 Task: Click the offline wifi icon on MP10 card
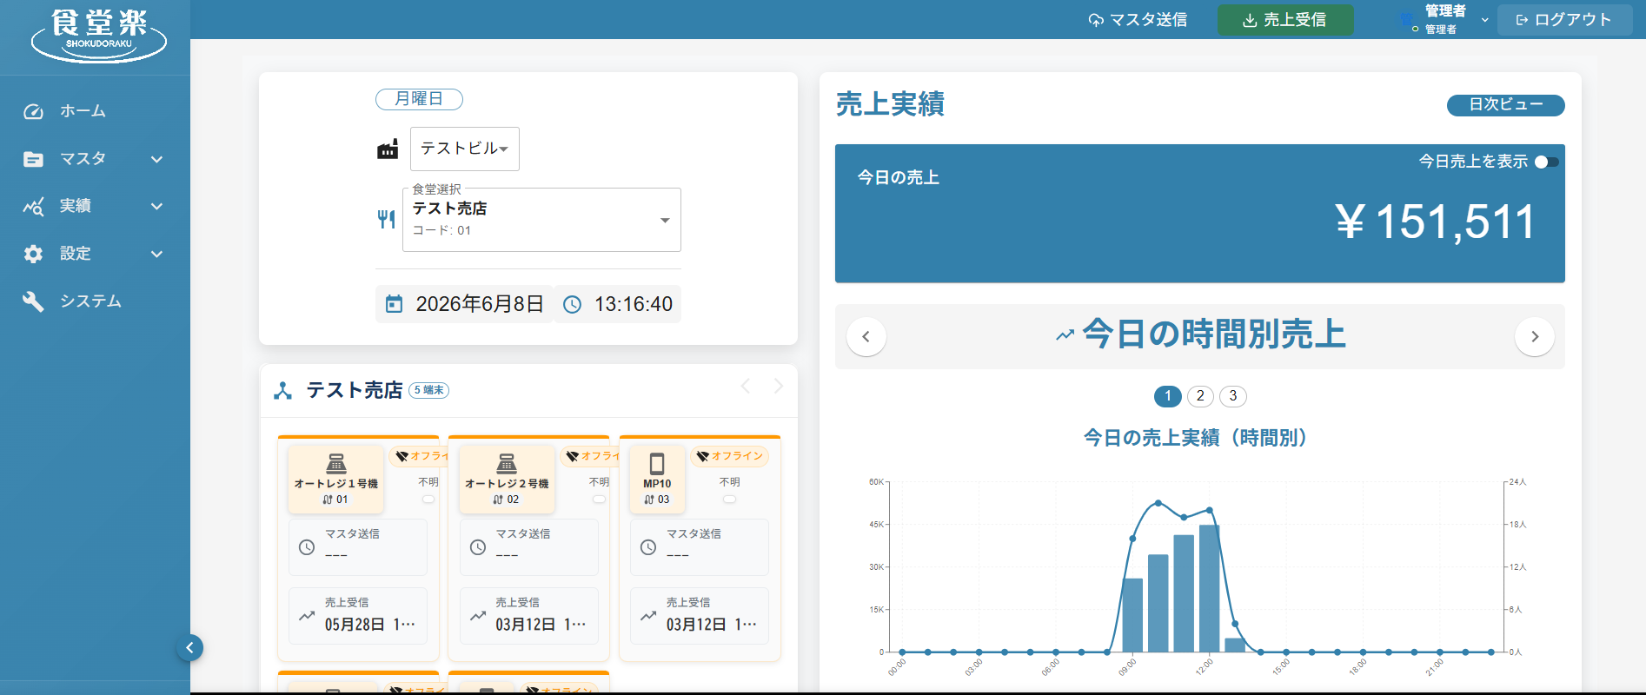(703, 456)
